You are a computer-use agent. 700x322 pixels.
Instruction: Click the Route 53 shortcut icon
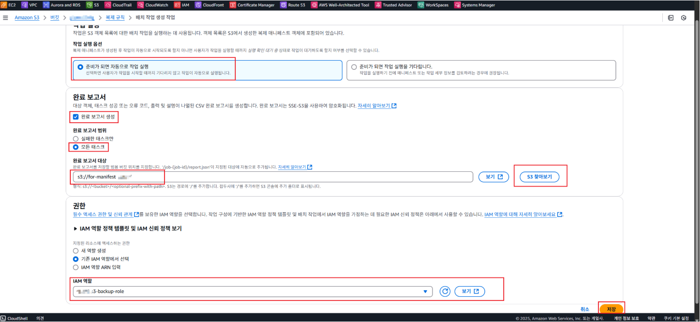point(284,5)
